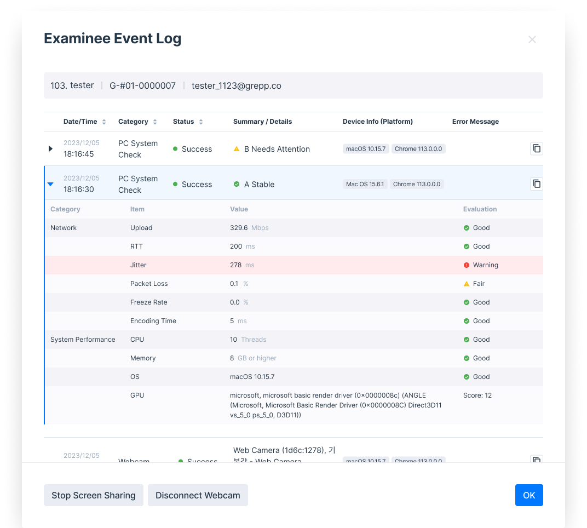
Task: Click the B Needs Attention warning triangle icon
Action: click(x=237, y=149)
